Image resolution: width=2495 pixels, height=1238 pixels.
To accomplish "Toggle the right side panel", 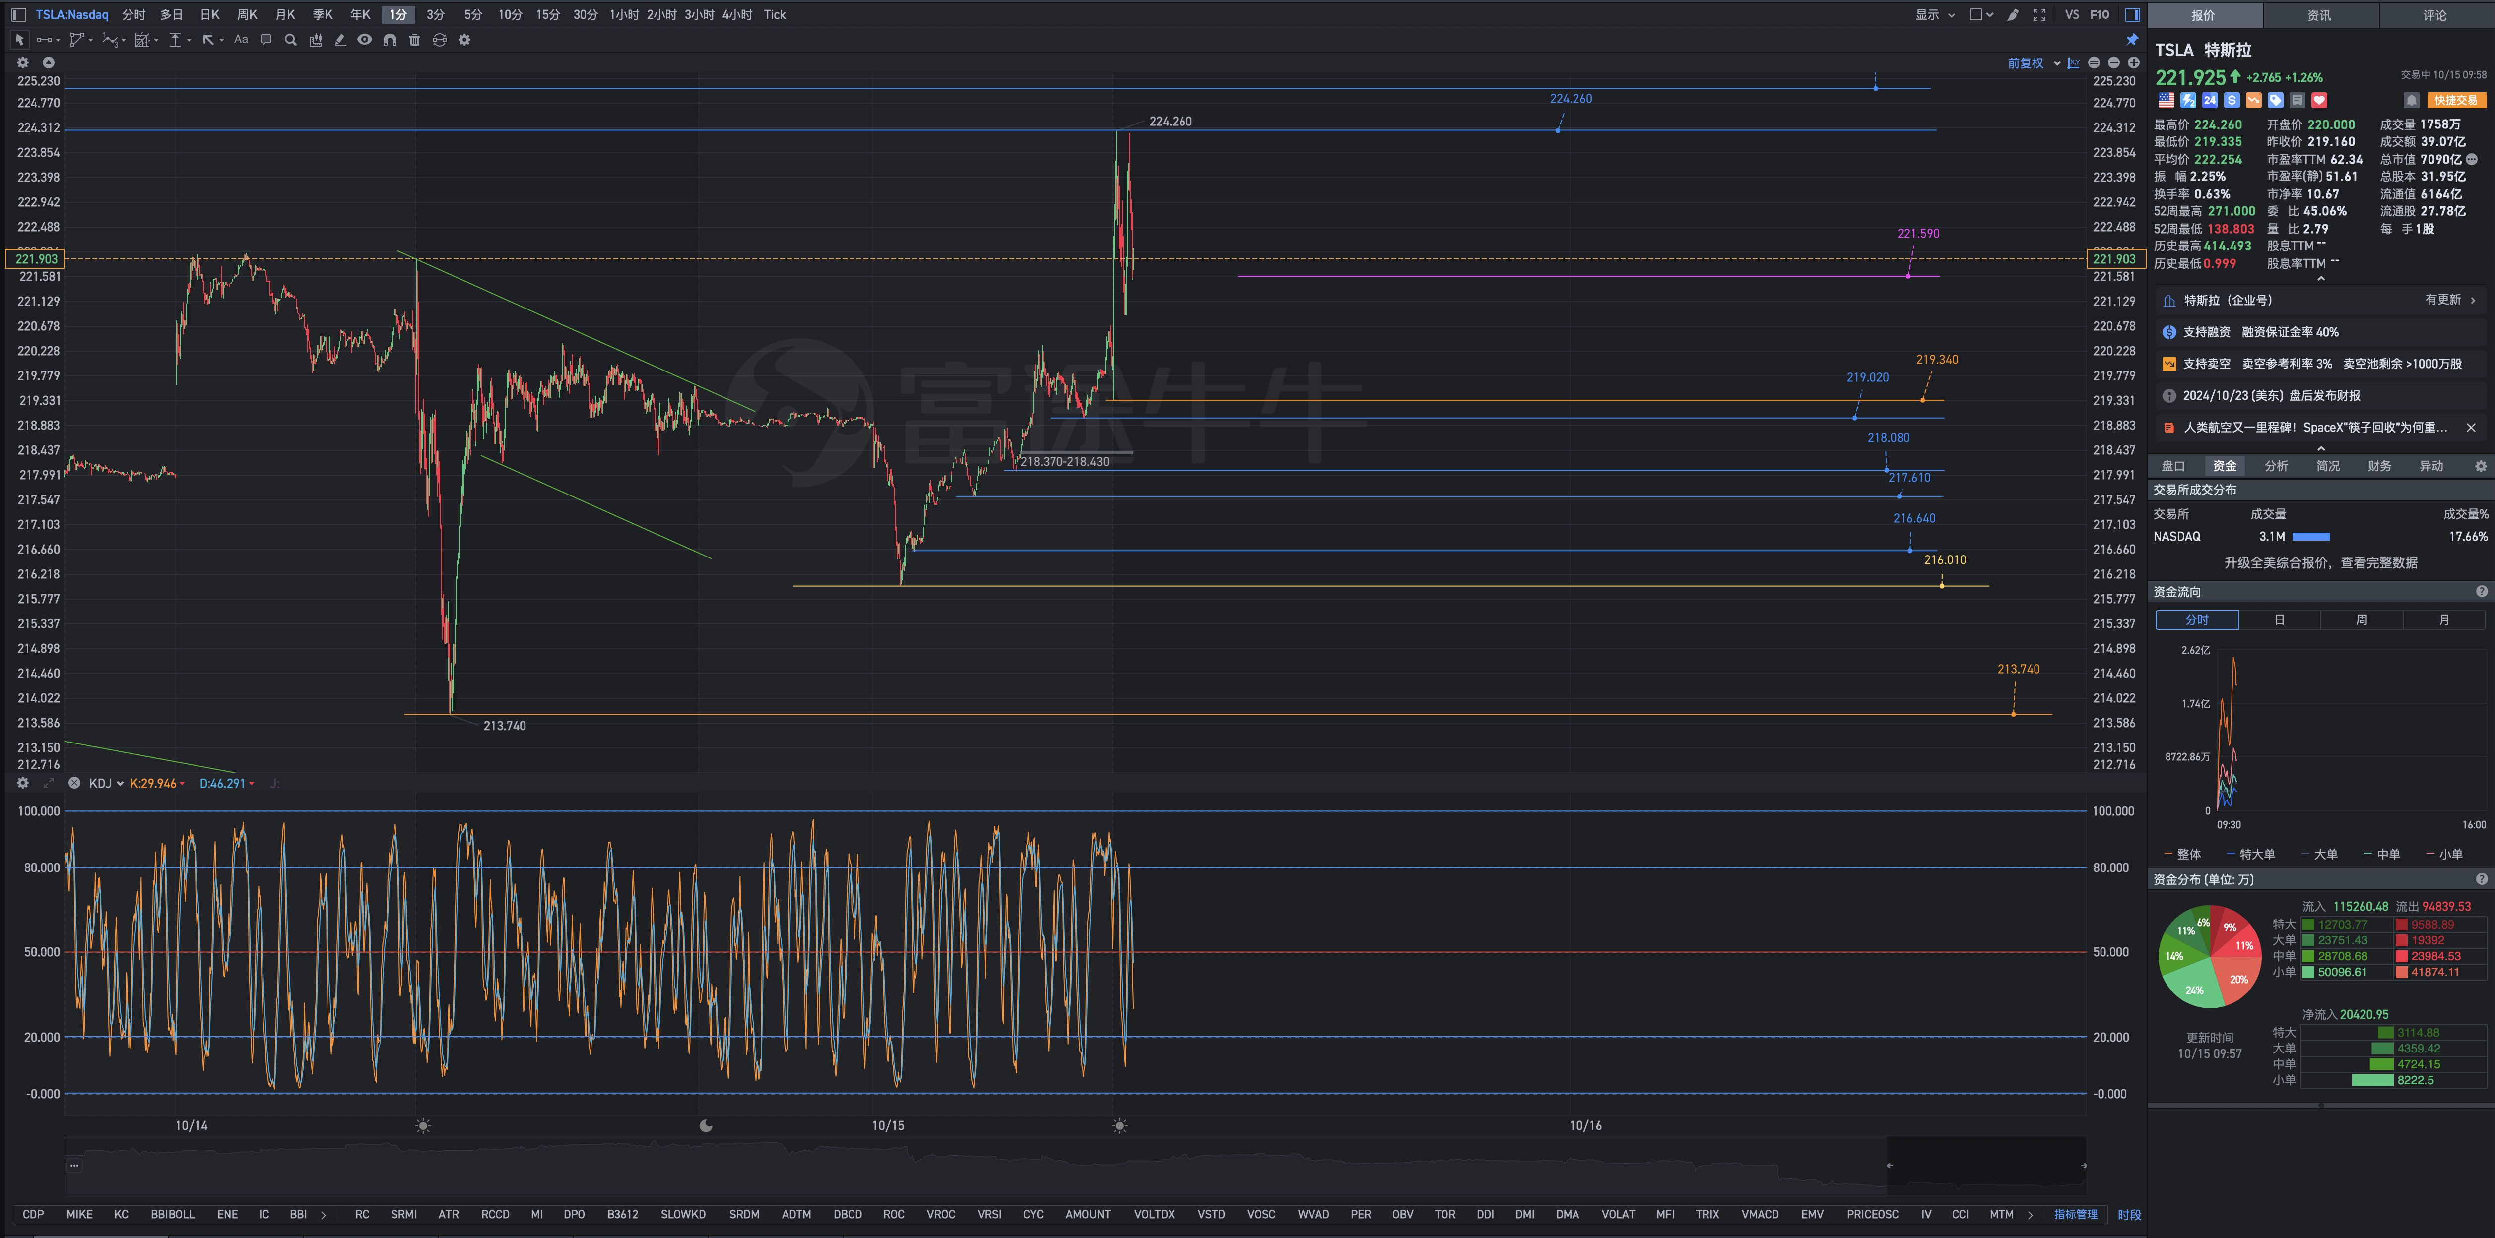I will pos(2132,14).
